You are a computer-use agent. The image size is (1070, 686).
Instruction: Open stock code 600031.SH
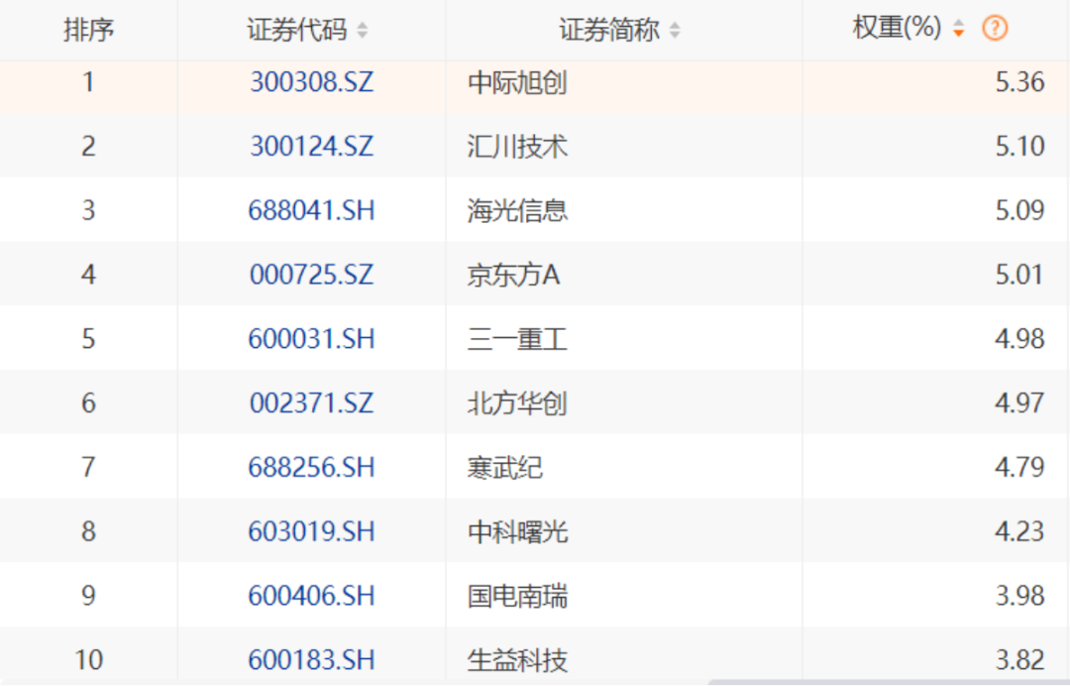click(x=312, y=339)
